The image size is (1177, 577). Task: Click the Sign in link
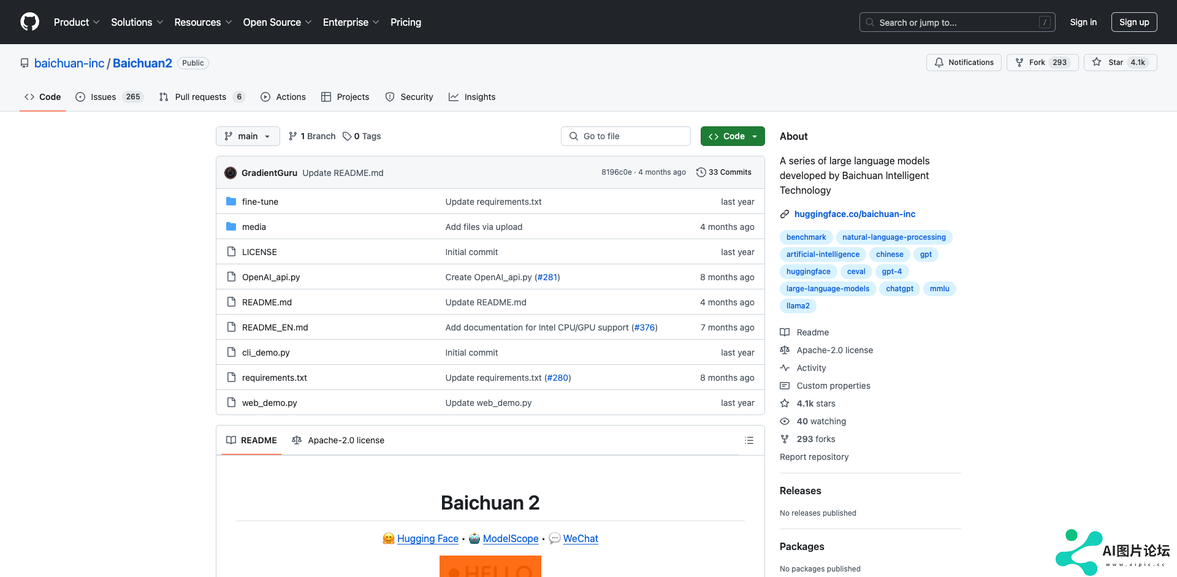click(1083, 22)
